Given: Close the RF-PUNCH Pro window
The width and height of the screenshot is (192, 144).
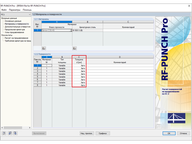Looking at the screenshot, I should tap(189, 6).
